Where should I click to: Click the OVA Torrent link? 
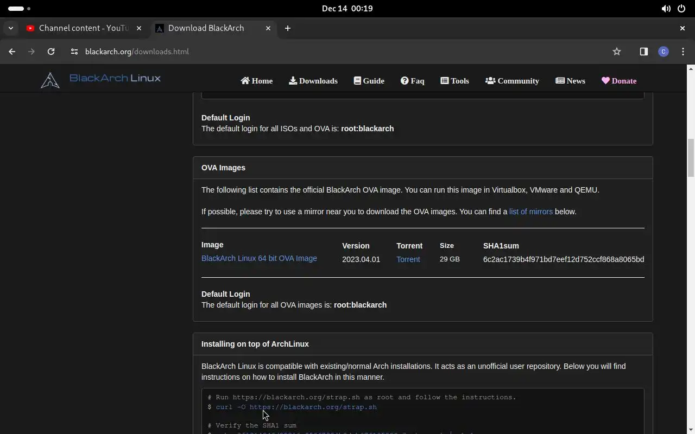(408, 259)
